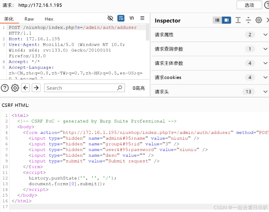
Task: Click the request URL http://172.16.1.195
Action: pyautogui.click(x=40, y=5)
